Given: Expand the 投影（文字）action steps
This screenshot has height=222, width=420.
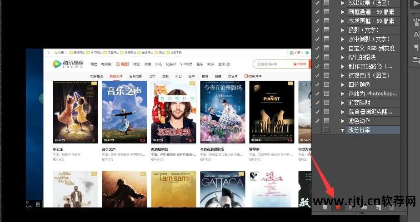Looking at the screenshot, I should (342, 30).
